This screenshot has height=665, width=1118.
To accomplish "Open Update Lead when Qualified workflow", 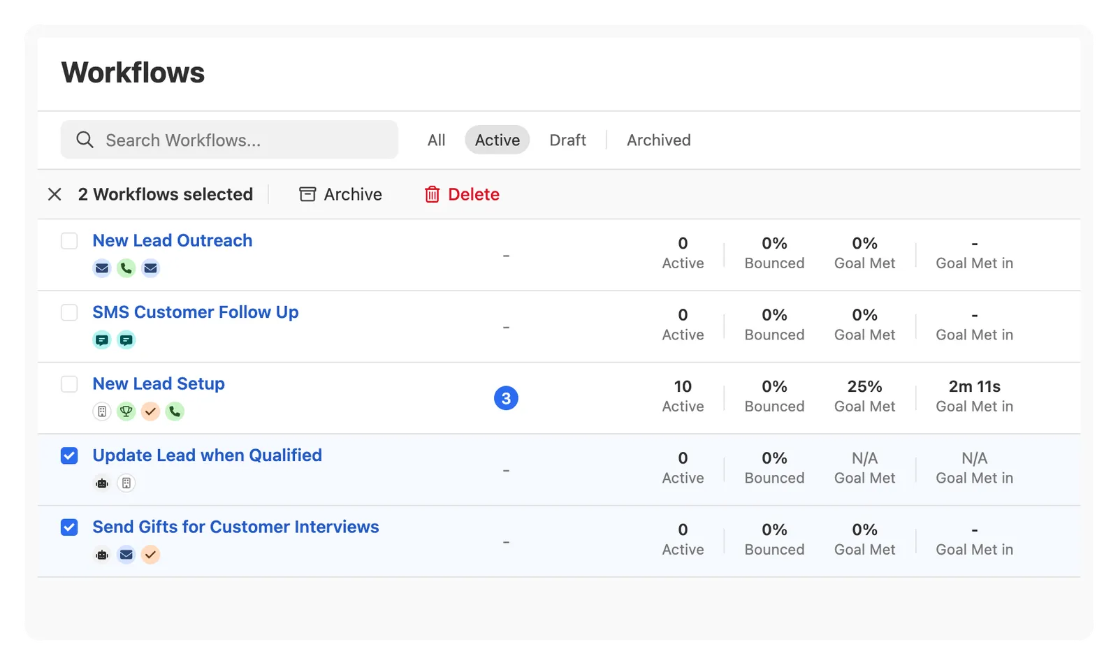I will tap(208, 455).
